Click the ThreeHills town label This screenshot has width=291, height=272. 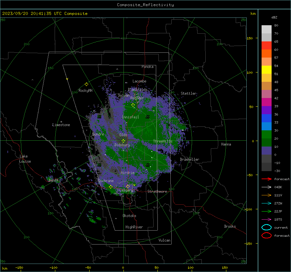tap(163, 141)
